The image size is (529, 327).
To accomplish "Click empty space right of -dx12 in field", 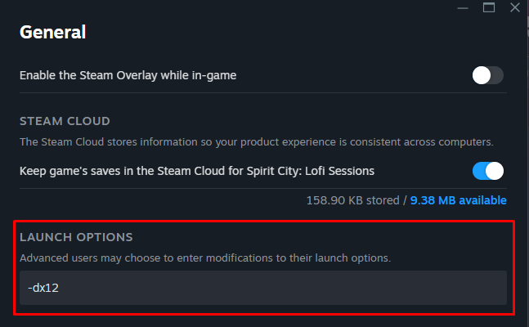I will pyautogui.click(x=286, y=288).
